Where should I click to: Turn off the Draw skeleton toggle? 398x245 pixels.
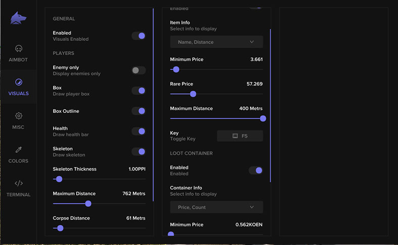click(139, 152)
